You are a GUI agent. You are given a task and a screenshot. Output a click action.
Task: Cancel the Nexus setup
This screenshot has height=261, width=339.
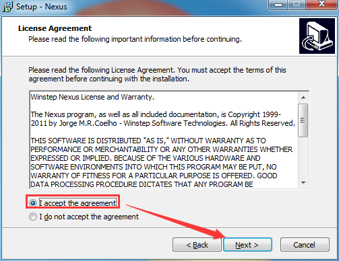(305, 245)
